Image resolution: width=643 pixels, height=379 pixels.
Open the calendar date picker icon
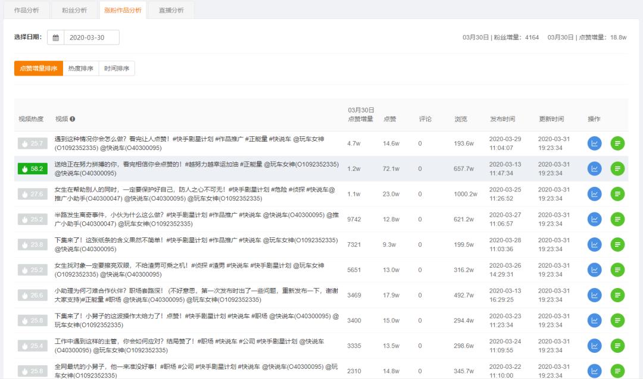tap(56, 37)
